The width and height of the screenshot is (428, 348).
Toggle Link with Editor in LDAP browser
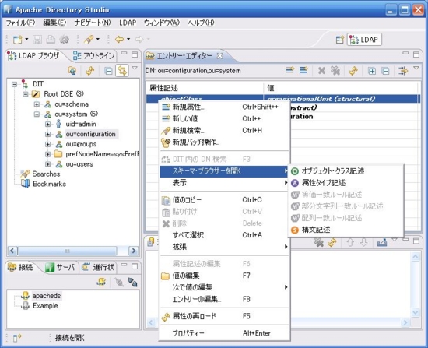tap(122, 71)
